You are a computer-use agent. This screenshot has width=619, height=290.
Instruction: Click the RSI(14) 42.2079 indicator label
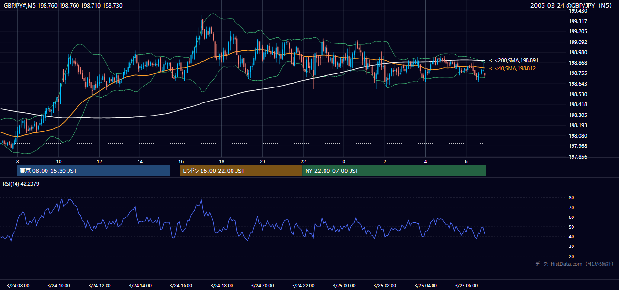22,184
